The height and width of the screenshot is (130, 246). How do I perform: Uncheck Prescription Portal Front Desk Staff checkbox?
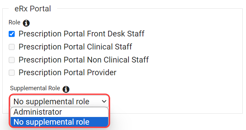[x=12, y=34]
